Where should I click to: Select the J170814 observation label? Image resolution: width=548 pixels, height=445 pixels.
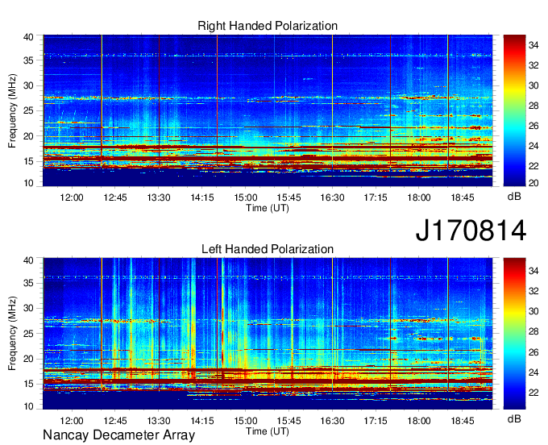471,231
